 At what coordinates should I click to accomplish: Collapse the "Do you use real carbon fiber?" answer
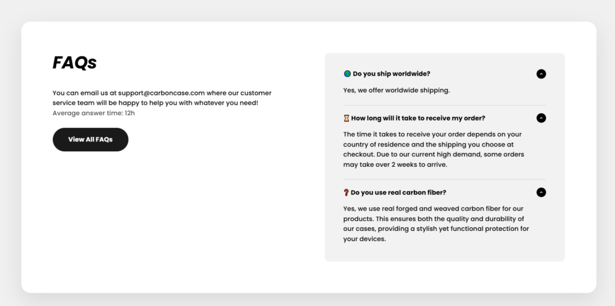point(541,193)
